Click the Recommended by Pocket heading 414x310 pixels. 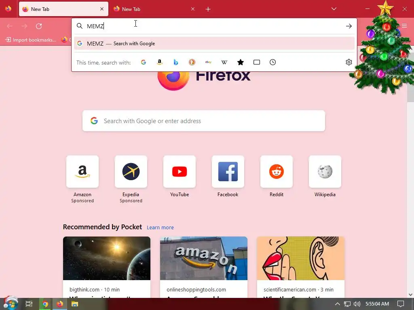point(102,227)
